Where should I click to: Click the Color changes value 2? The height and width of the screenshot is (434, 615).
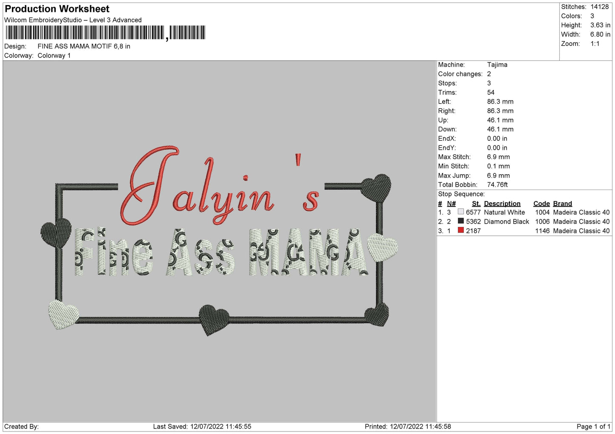(x=489, y=74)
